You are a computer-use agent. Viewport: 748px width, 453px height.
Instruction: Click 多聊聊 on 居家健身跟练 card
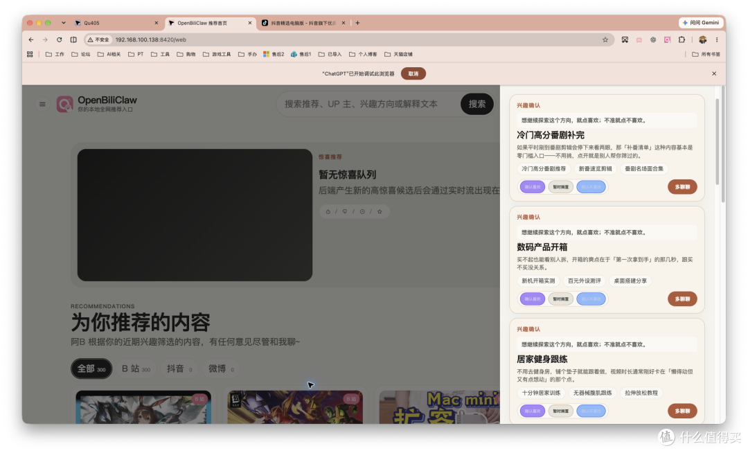(682, 411)
